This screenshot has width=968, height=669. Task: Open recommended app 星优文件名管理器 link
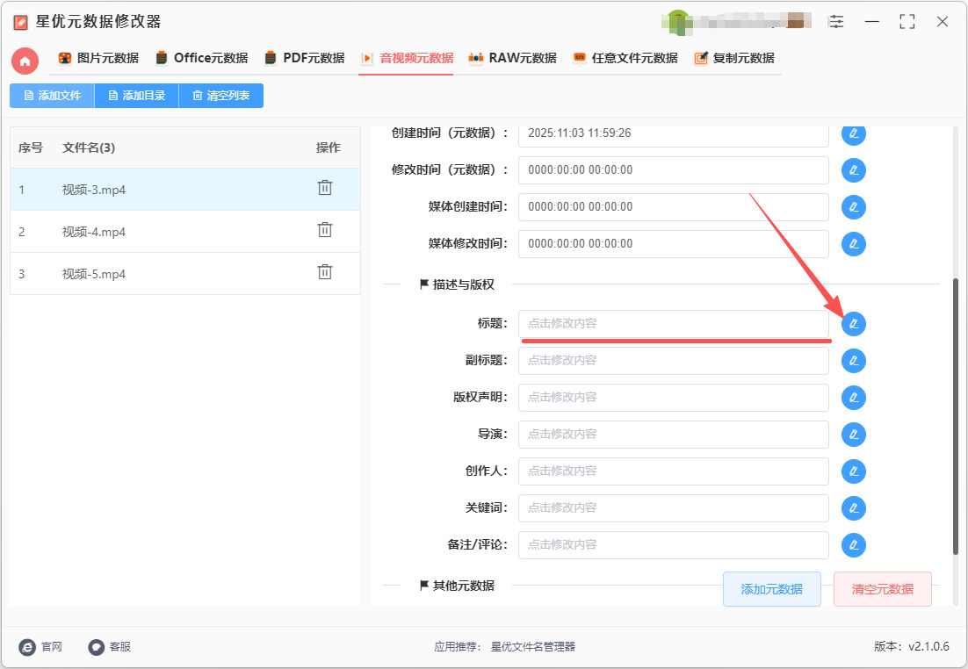533,647
